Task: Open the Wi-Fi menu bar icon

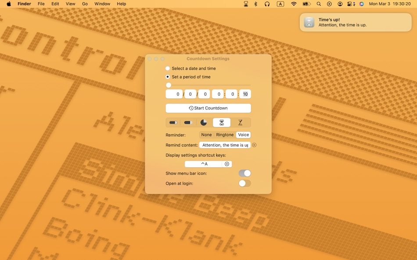Action: tap(294, 4)
